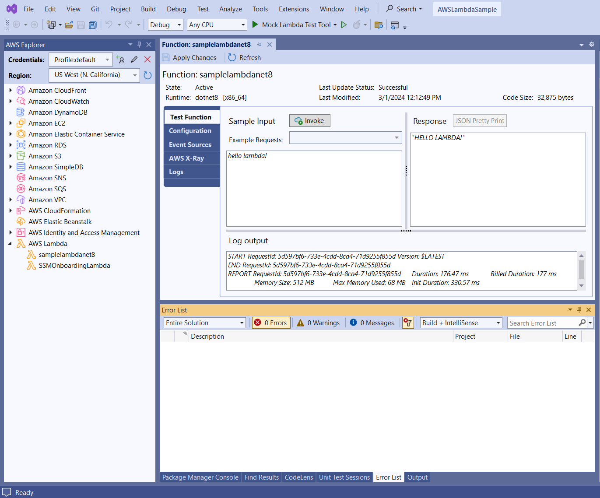Enable JSON Pretty Print for the response
The width and height of the screenshot is (600, 498).
[480, 120]
